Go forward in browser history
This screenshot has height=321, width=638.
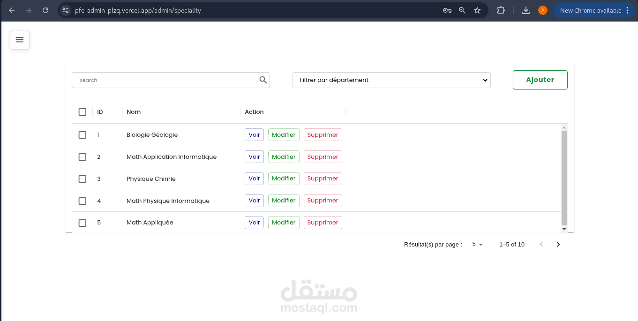[x=29, y=10]
